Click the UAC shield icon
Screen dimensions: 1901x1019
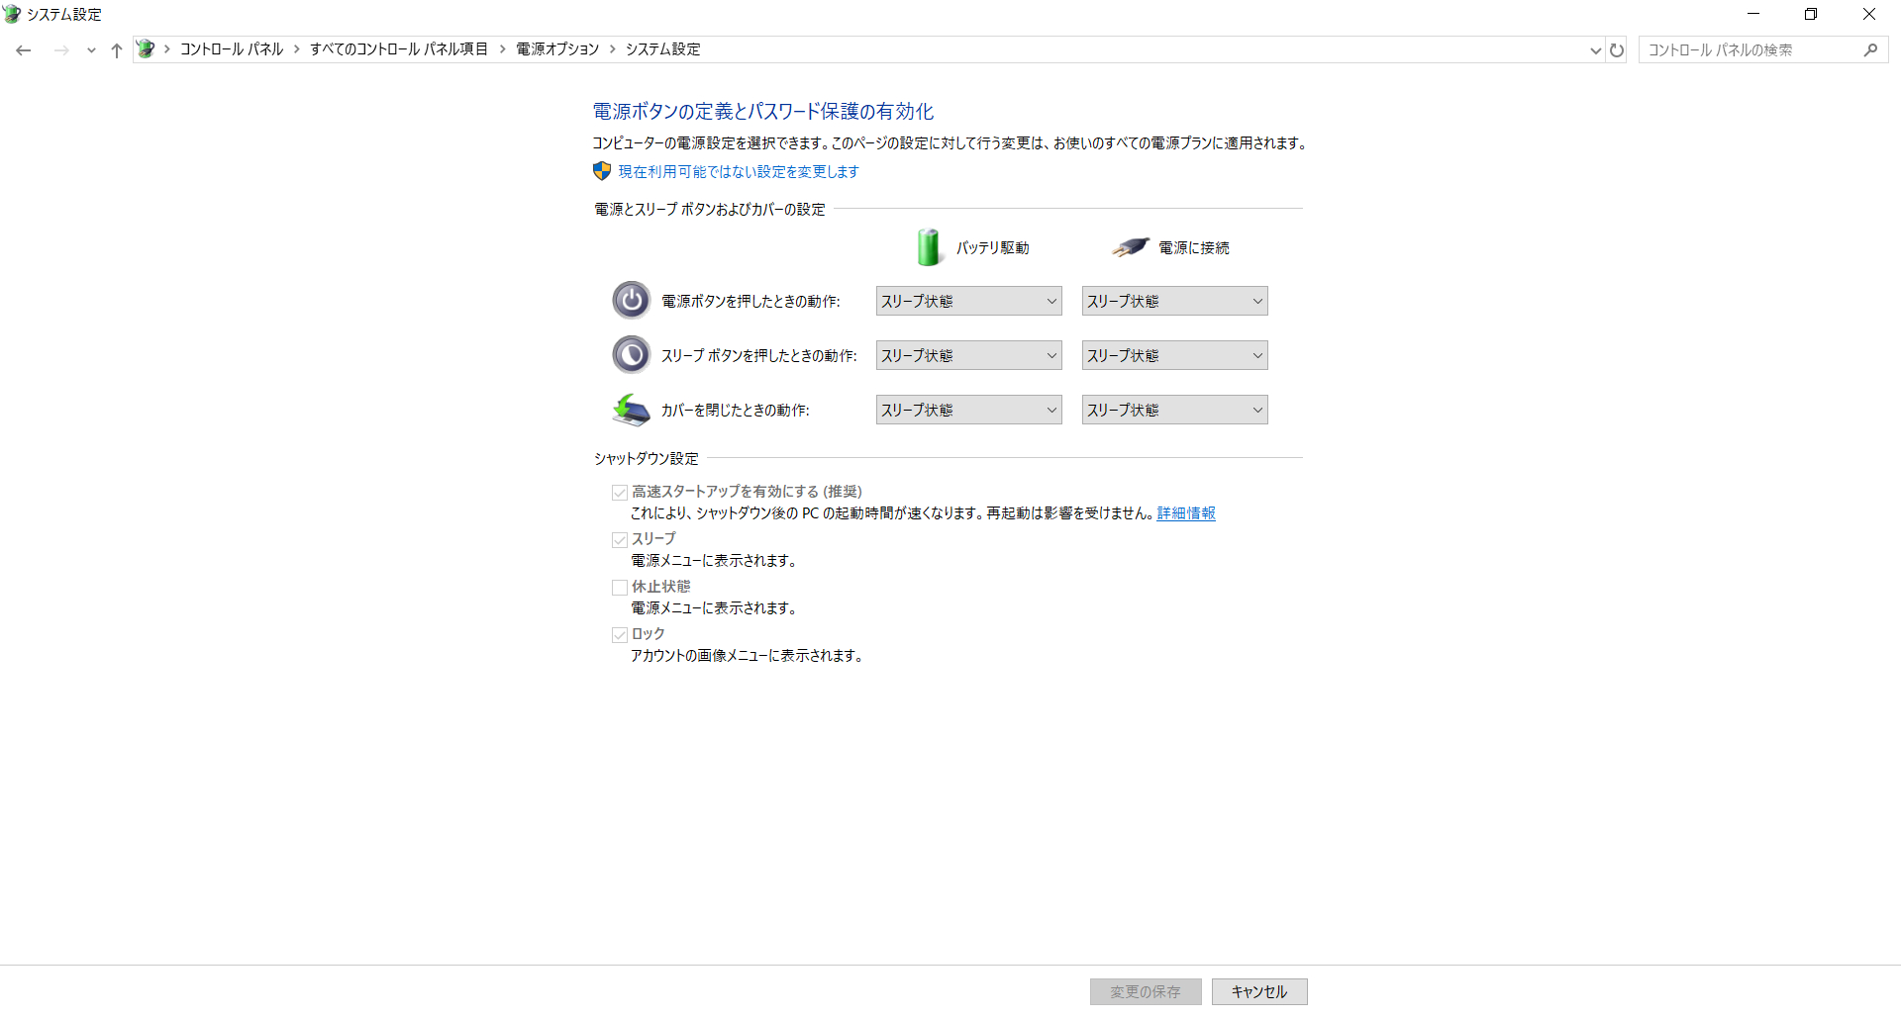coord(602,171)
